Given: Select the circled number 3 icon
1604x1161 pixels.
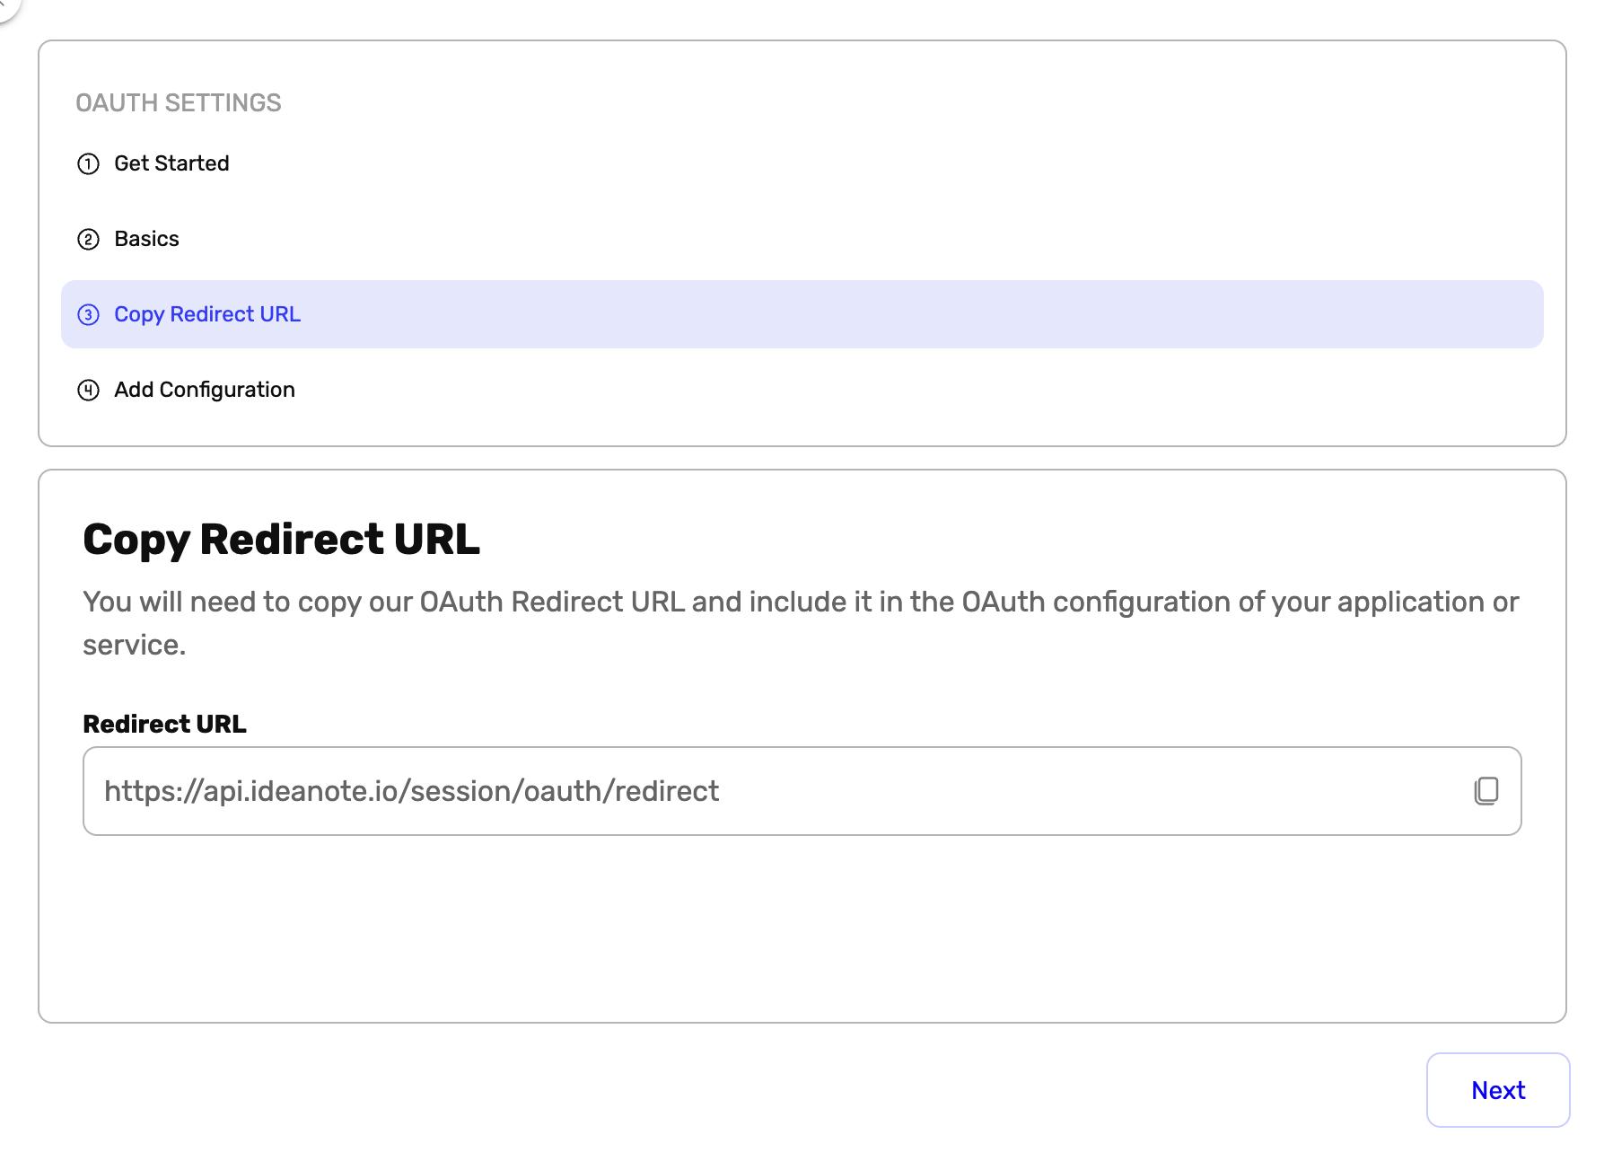Looking at the screenshot, I should coord(88,315).
